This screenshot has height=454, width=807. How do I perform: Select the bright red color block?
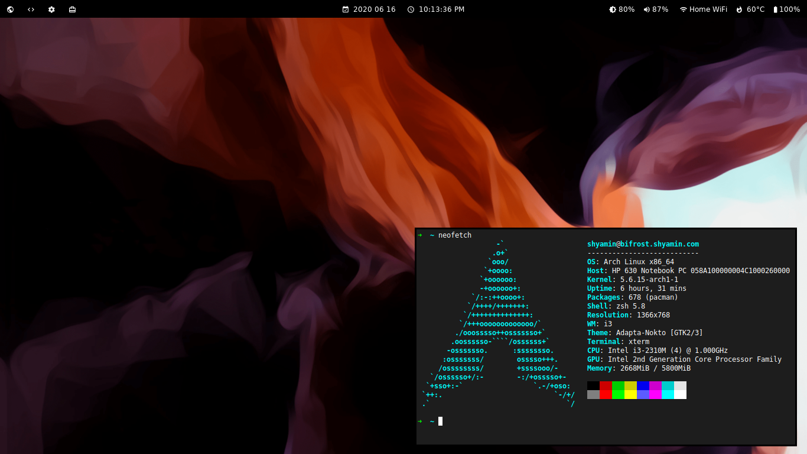[x=606, y=394]
